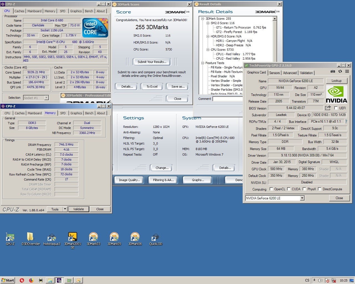This screenshot has width=355, height=284.
Task: Open the GPU selection dropdown in GPU-Z
Action: coord(302,198)
